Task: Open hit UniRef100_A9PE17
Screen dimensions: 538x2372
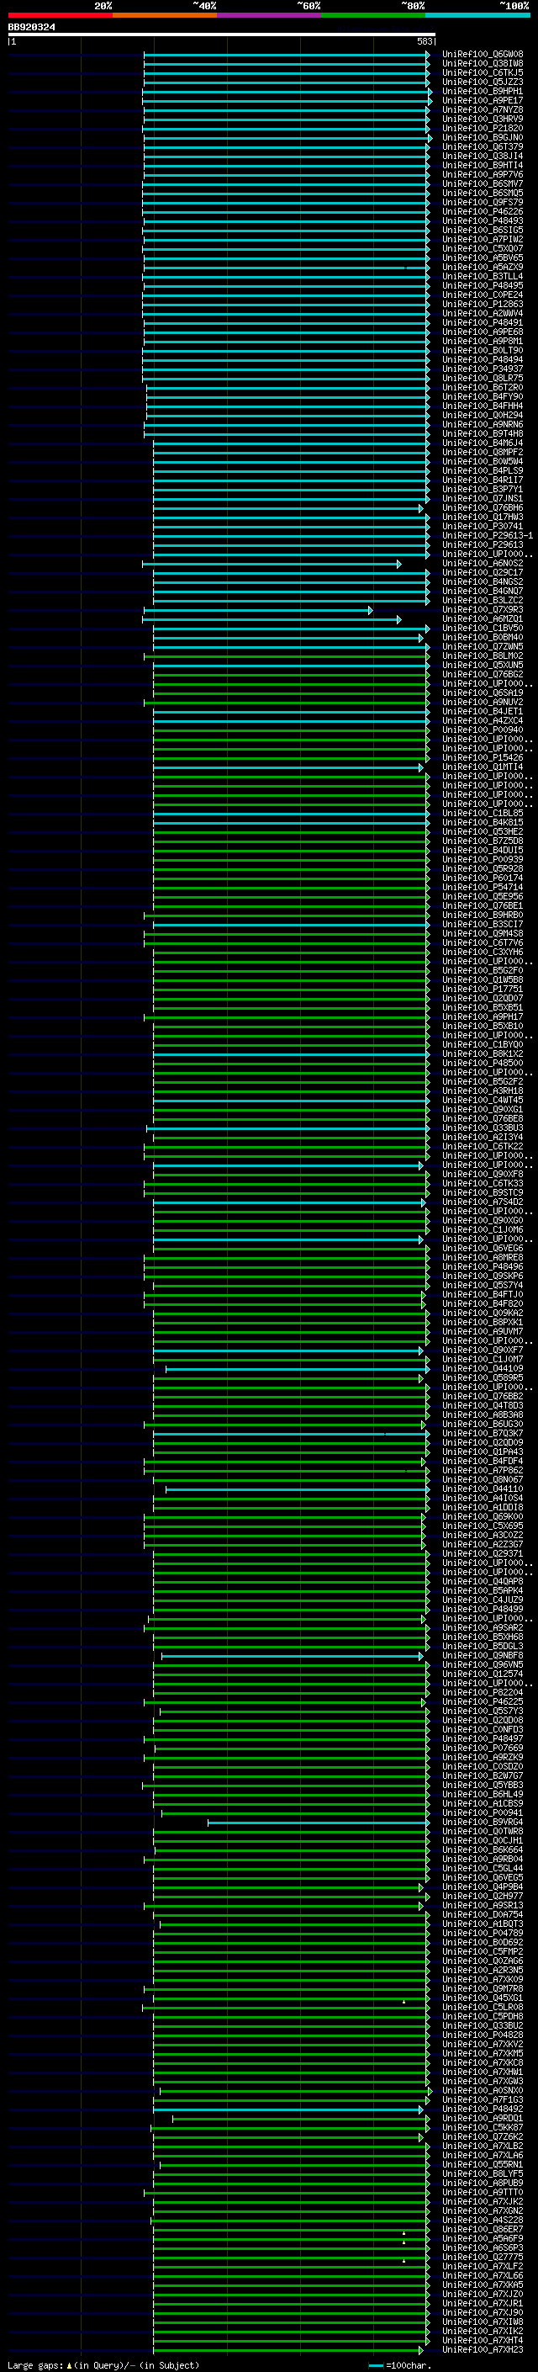Action: click(x=483, y=100)
